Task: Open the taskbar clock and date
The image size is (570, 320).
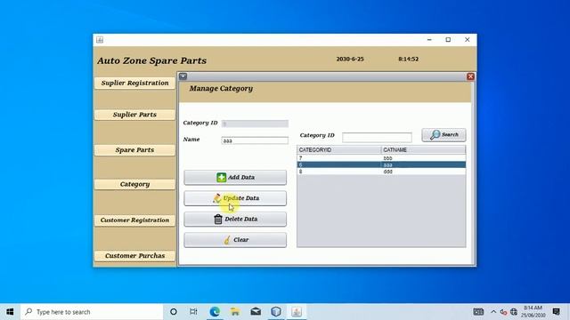Action: pyautogui.click(x=533, y=312)
